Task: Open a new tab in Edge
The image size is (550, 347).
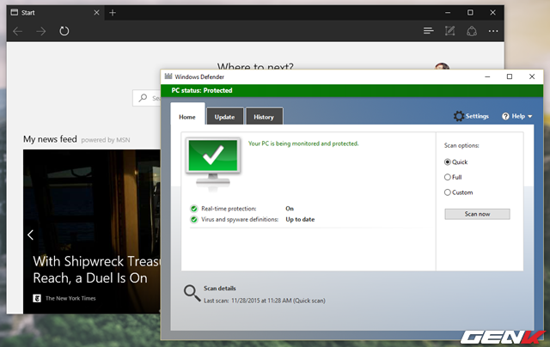Action: [113, 13]
